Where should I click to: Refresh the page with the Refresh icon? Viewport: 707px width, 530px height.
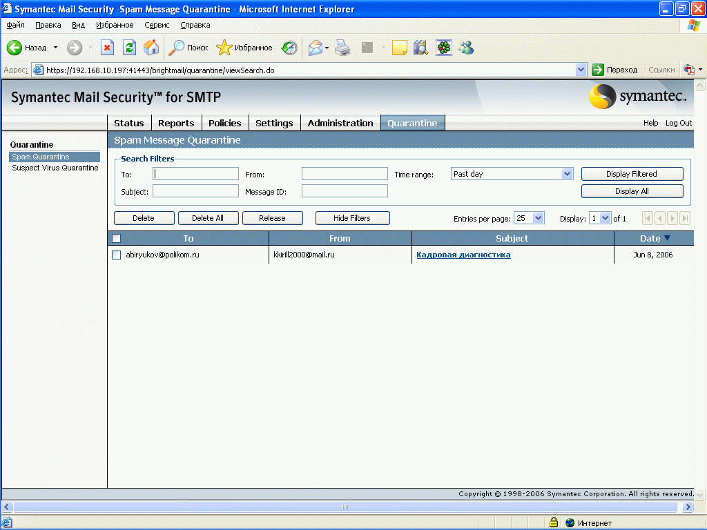coord(129,48)
